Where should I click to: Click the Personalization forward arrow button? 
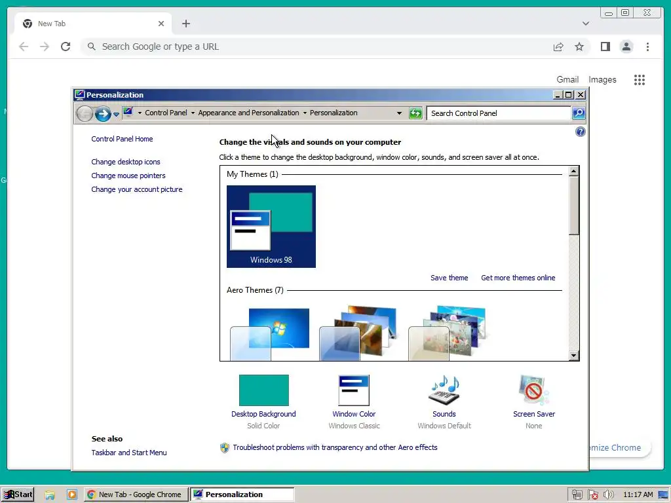click(103, 114)
